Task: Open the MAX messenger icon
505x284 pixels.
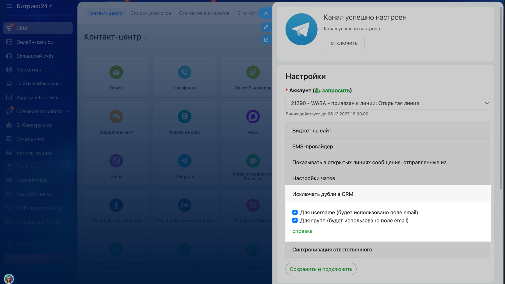Action: coord(253,117)
